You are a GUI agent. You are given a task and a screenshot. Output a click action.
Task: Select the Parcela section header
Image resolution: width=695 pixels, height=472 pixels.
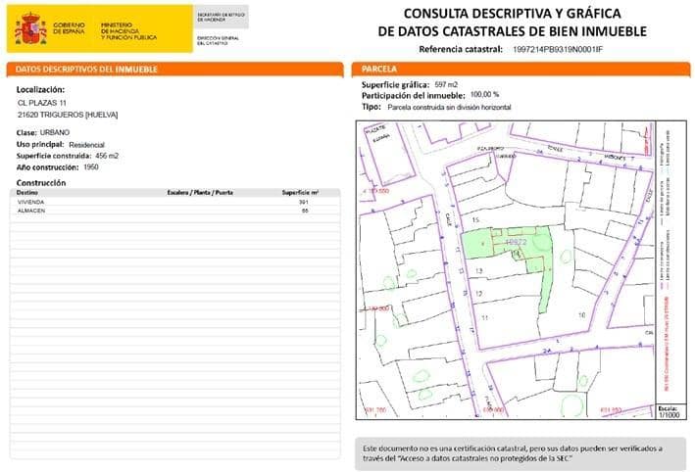tap(378, 70)
